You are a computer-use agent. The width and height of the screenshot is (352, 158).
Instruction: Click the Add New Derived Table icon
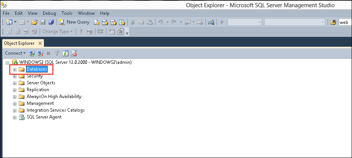tap(120, 32)
